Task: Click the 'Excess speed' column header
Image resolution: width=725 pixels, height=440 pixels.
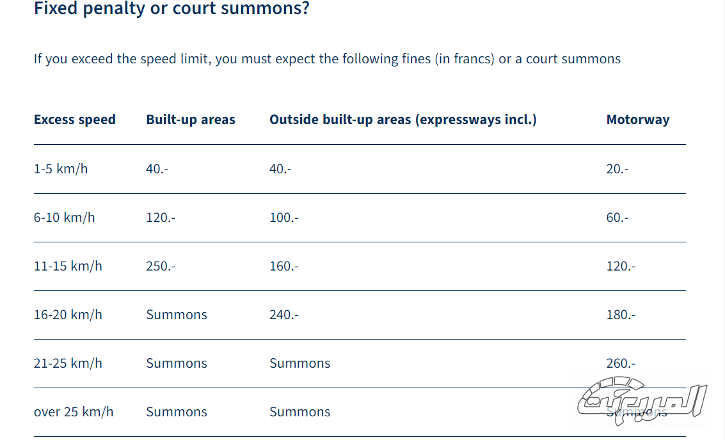Action: [x=75, y=120]
